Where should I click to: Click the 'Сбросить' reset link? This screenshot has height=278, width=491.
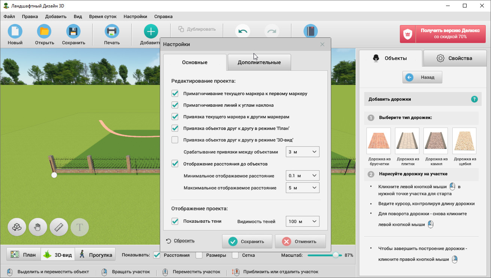[x=184, y=241]
